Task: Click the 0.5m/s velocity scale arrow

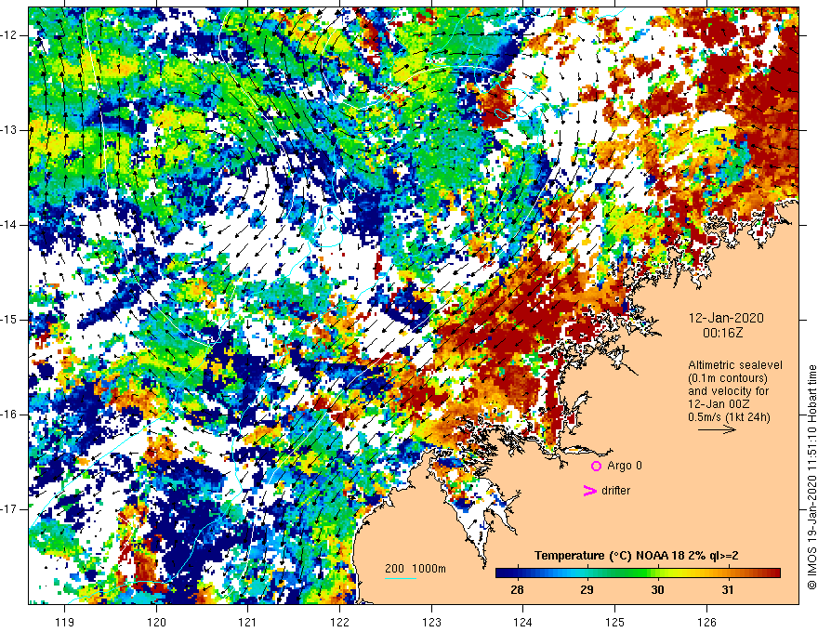Action: click(717, 429)
